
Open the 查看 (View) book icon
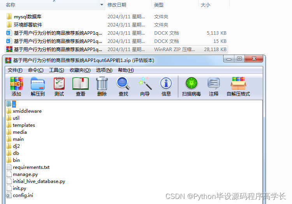click(x=81, y=83)
